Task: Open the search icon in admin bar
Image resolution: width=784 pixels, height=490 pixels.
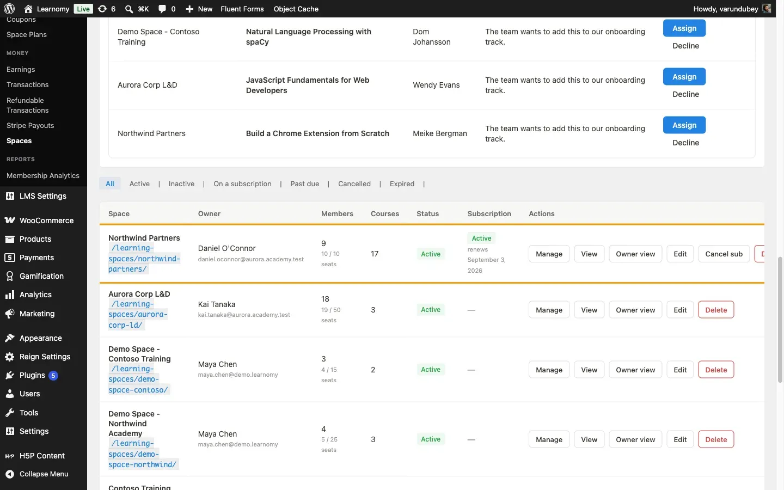Action: pyautogui.click(x=129, y=9)
